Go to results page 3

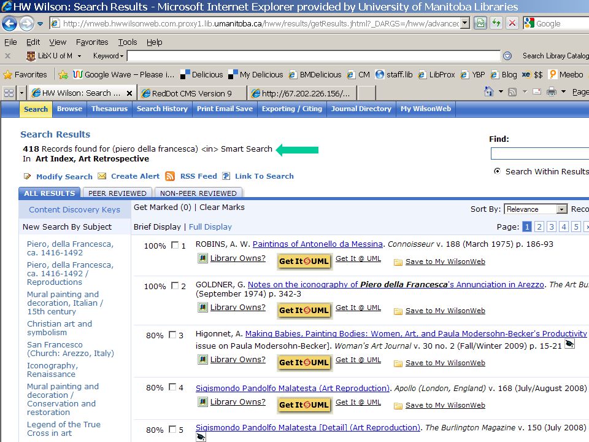(552, 227)
